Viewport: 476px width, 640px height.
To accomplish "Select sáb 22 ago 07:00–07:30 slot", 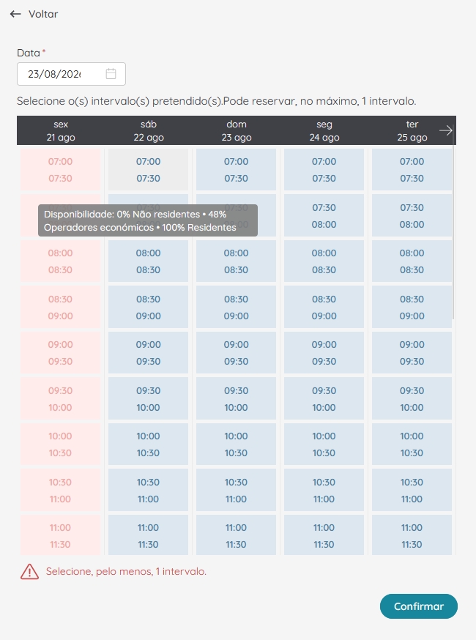I will 148,170.
